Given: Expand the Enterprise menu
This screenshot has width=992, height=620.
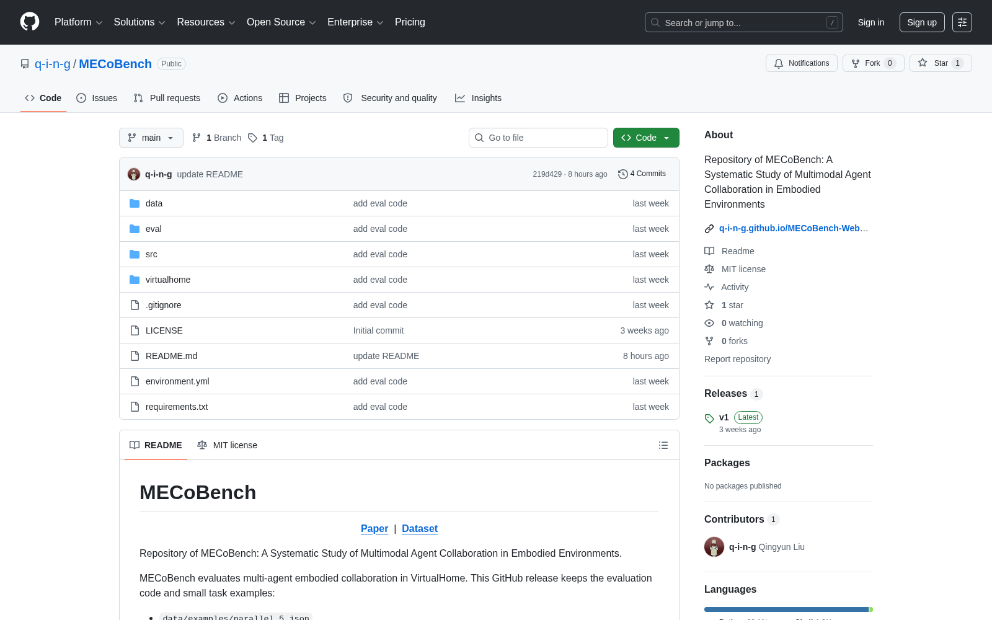Looking at the screenshot, I should 355,22.
